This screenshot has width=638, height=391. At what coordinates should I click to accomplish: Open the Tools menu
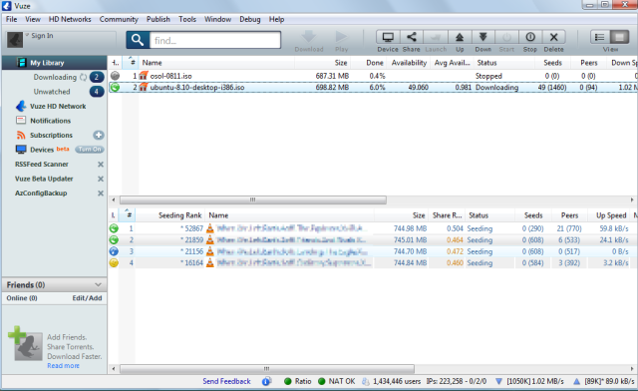[187, 19]
